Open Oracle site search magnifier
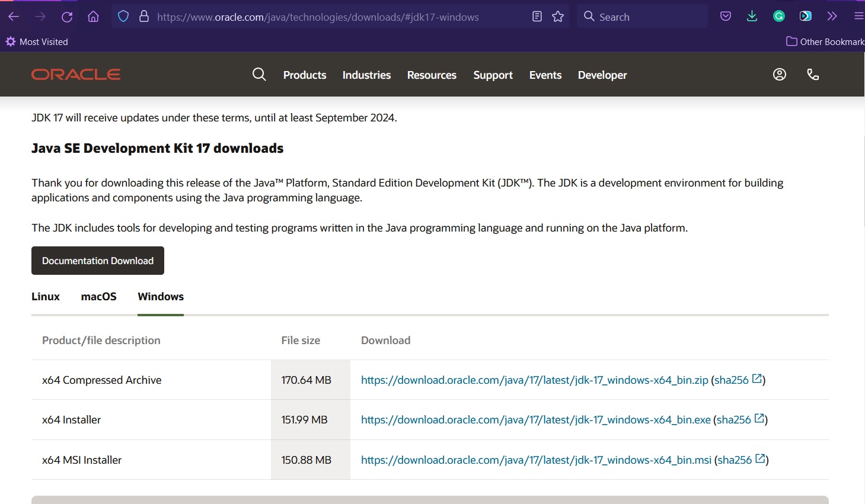Viewport: 865px width, 504px height. [259, 74]
